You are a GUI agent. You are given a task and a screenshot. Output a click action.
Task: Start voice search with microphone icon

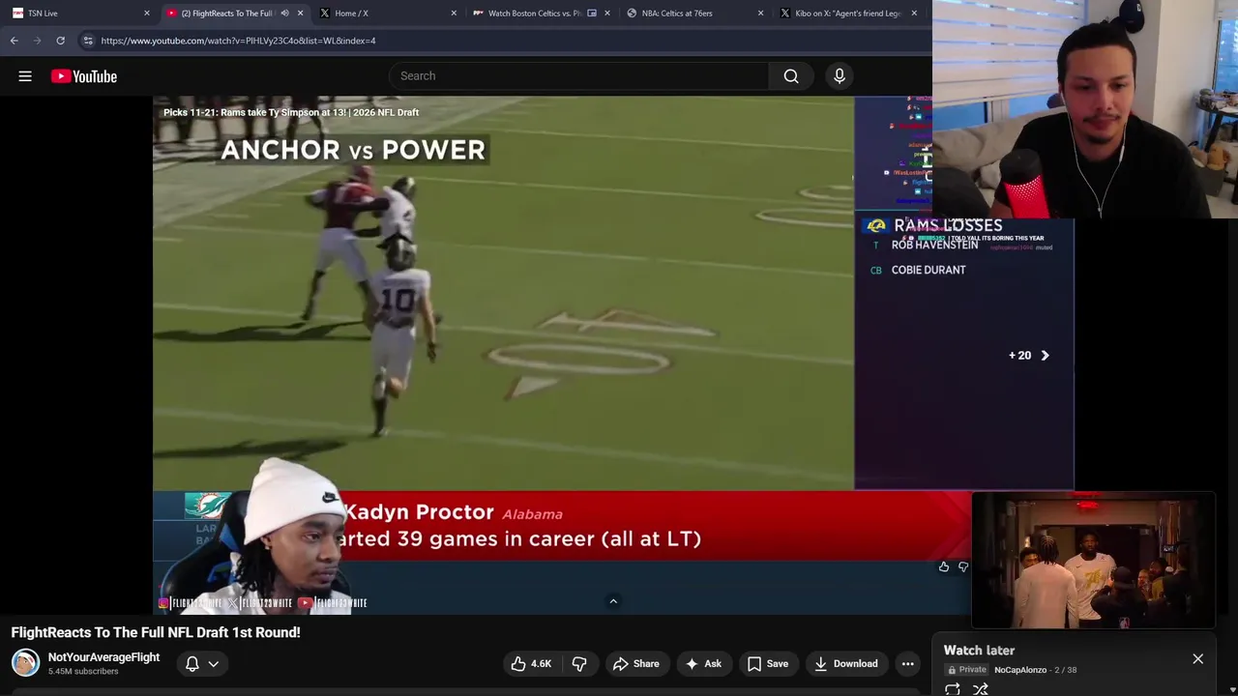[840, 76]
